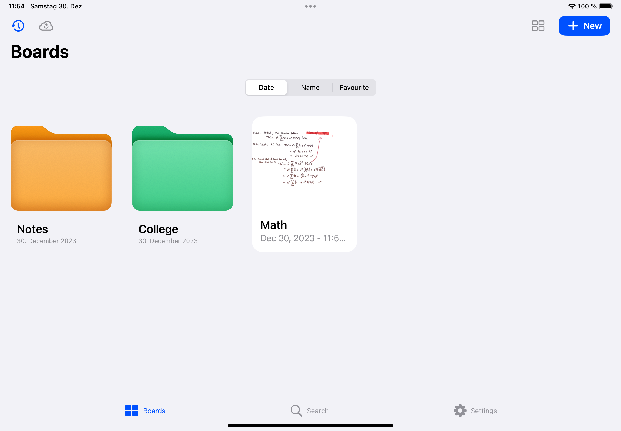
Task: Tap the battery indicator icon
Action: [x=605, y=6]
